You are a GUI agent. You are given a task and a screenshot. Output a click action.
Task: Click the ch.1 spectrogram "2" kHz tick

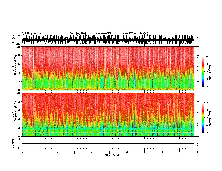point(20,81)
